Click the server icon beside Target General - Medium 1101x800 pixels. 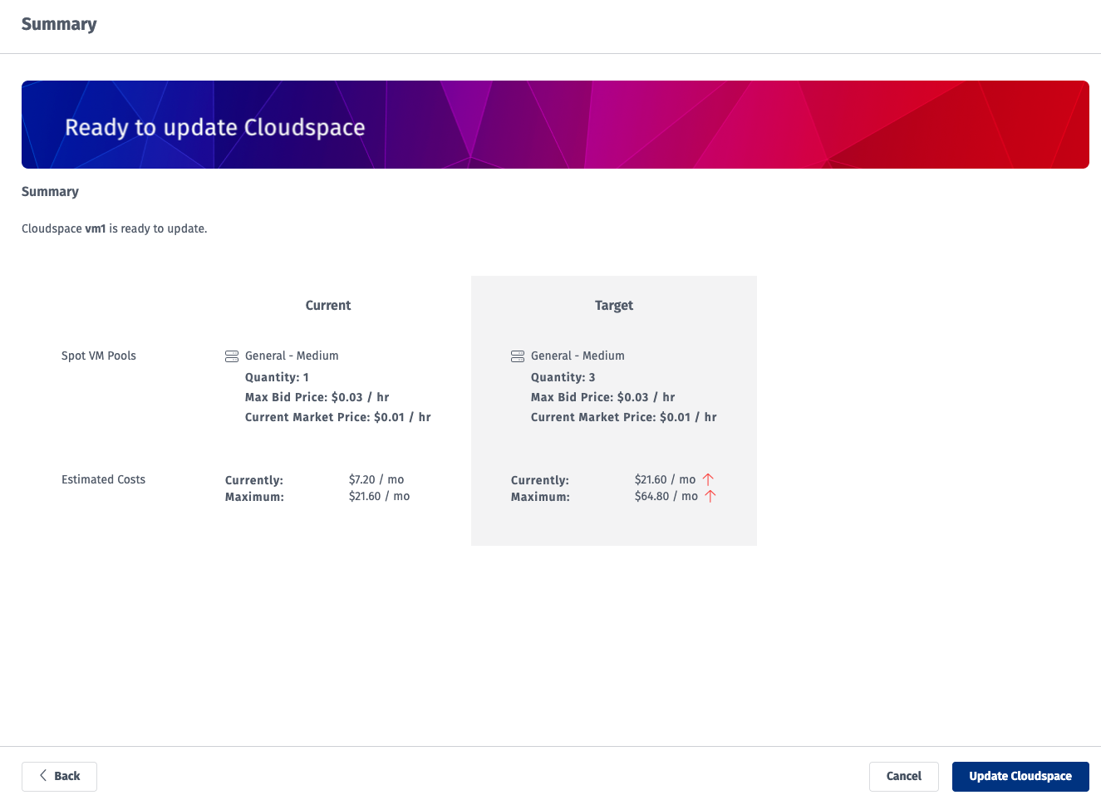(517, 356)
